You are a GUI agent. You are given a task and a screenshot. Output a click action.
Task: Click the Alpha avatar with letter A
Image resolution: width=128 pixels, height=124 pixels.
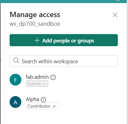pyautogui.click(x=15, y=102)
